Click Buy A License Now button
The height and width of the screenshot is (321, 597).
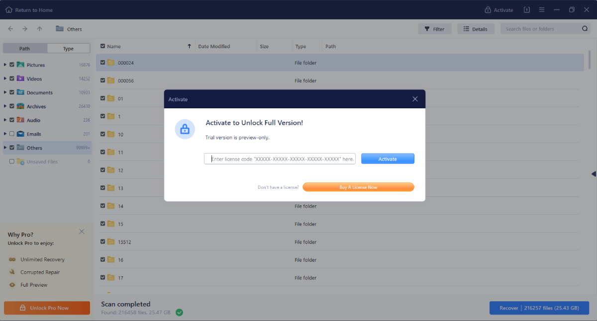click(358, 187)
